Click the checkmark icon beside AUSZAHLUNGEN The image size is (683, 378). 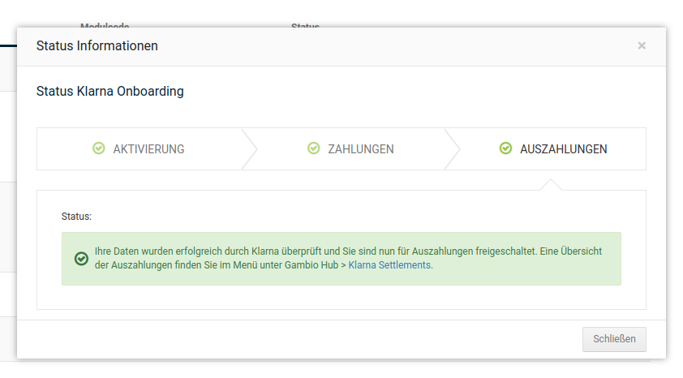click(505, 148)
